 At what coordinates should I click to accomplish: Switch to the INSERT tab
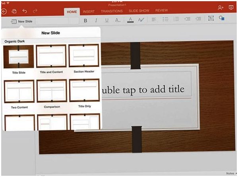pyautogui.click(x=89, y=12)
